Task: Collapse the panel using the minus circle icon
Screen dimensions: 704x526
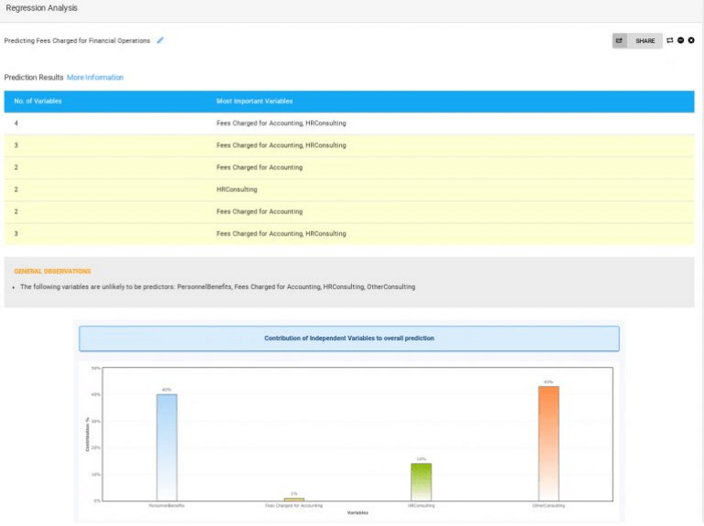Action: (x=681, y=40)
